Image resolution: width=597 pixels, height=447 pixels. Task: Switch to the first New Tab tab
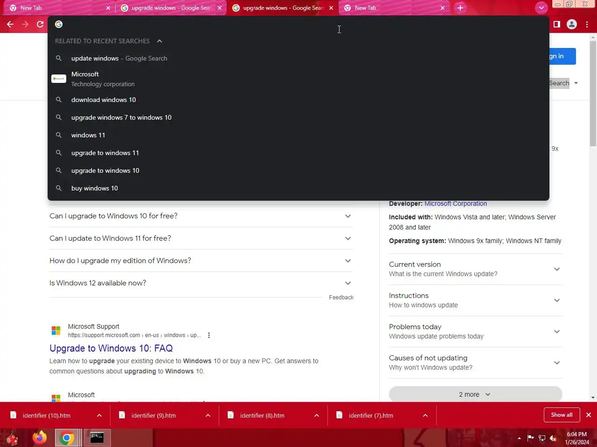tap(59, 8)
